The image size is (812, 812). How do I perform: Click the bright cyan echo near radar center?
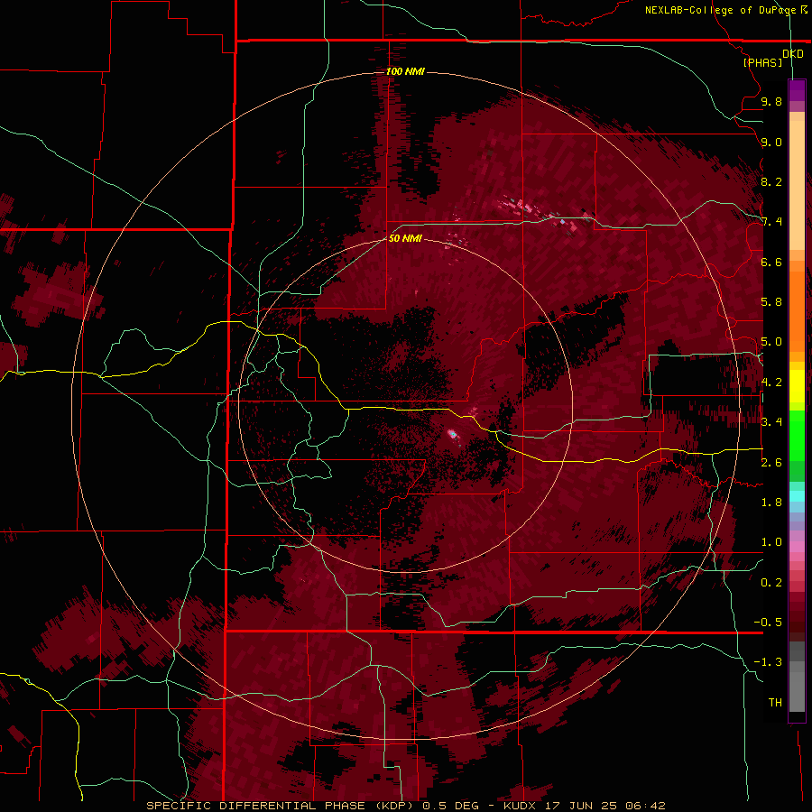[452, 433]
